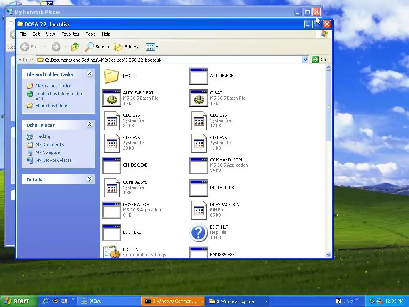
Task: Click Show Desktop in Quick Launch
Action: (x=64, y=301)
